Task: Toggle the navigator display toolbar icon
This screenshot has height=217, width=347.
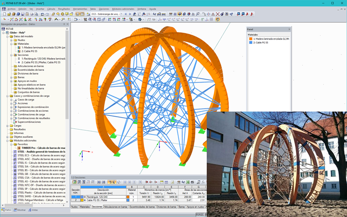Action: [x=78, y=14]
